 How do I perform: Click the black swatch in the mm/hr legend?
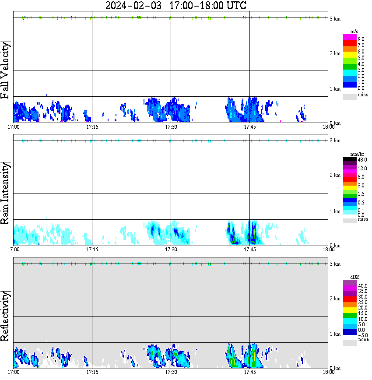[x=350, y=159]
